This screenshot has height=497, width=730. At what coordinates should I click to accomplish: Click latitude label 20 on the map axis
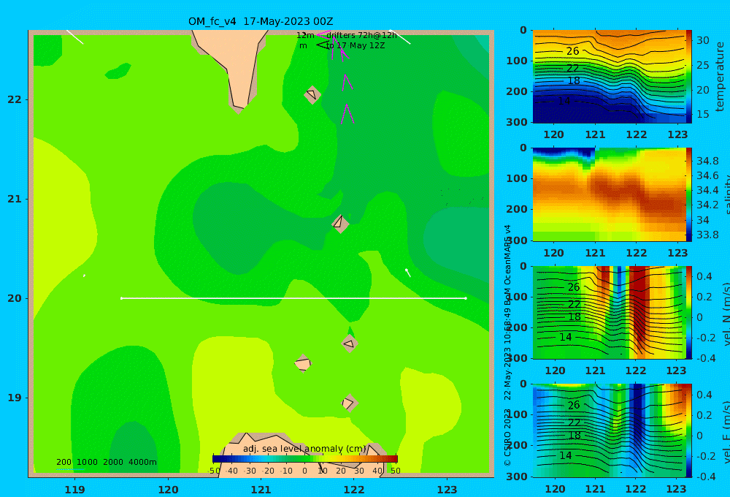[x=15, y=298]
